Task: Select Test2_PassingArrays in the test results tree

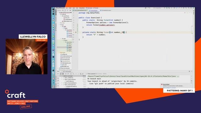Action: [x=70, y=85]
